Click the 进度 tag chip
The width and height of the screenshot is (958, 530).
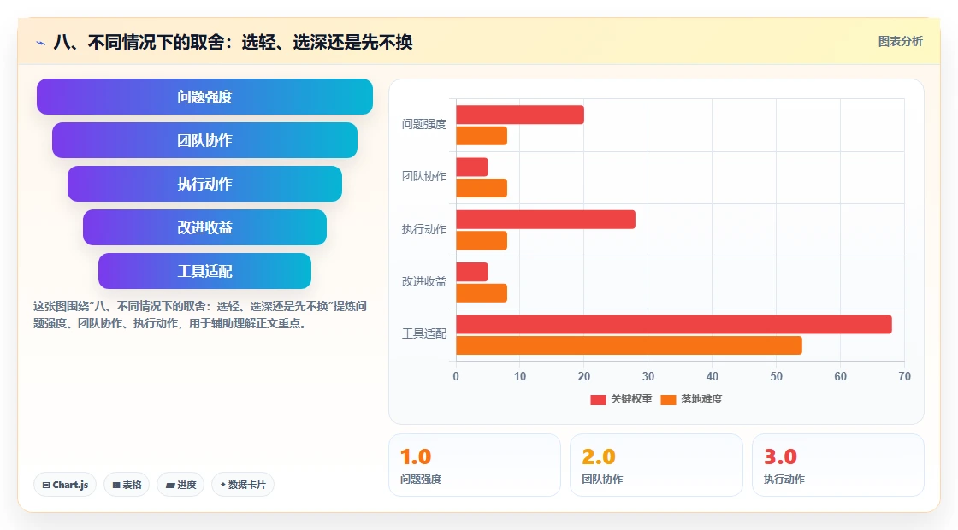[180, 485]
